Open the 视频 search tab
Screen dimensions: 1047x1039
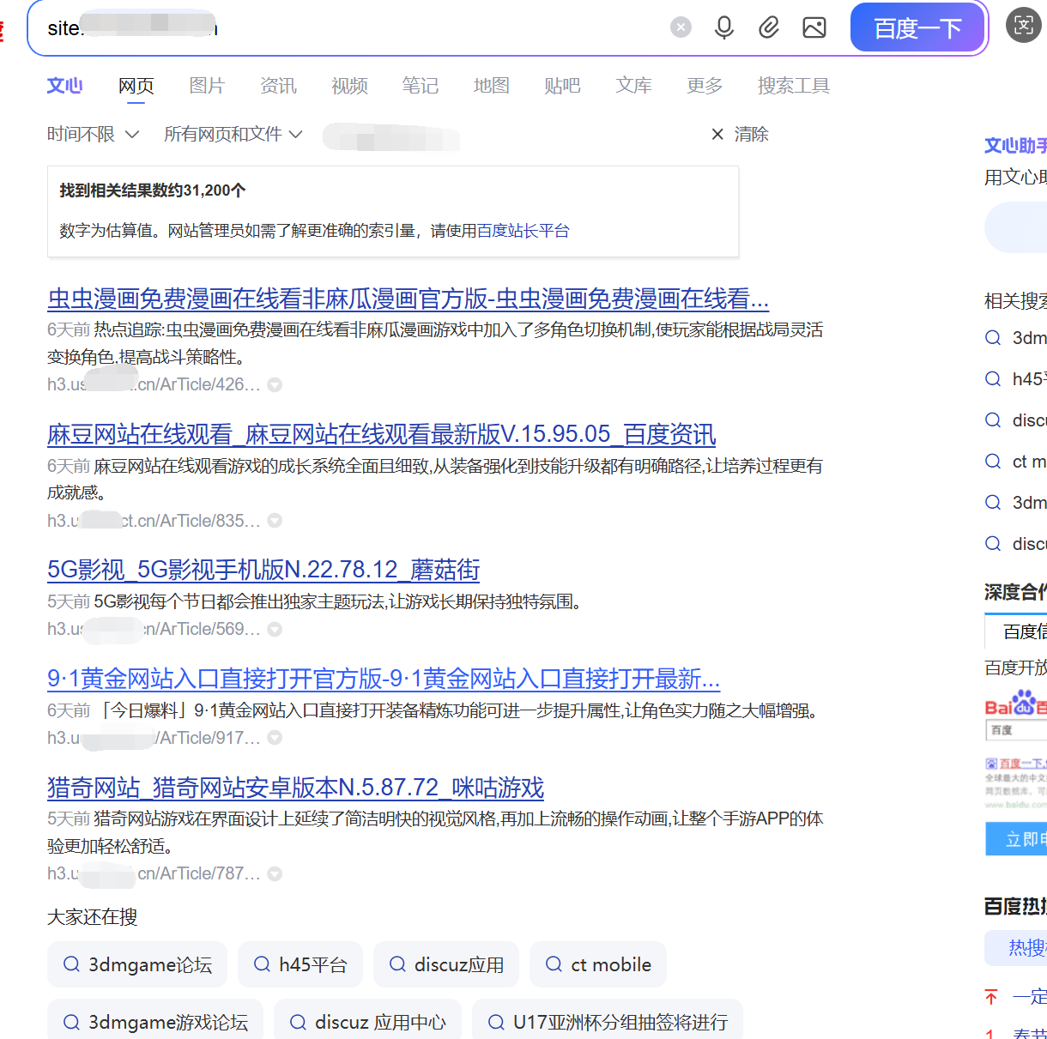[x=349, y=86]
